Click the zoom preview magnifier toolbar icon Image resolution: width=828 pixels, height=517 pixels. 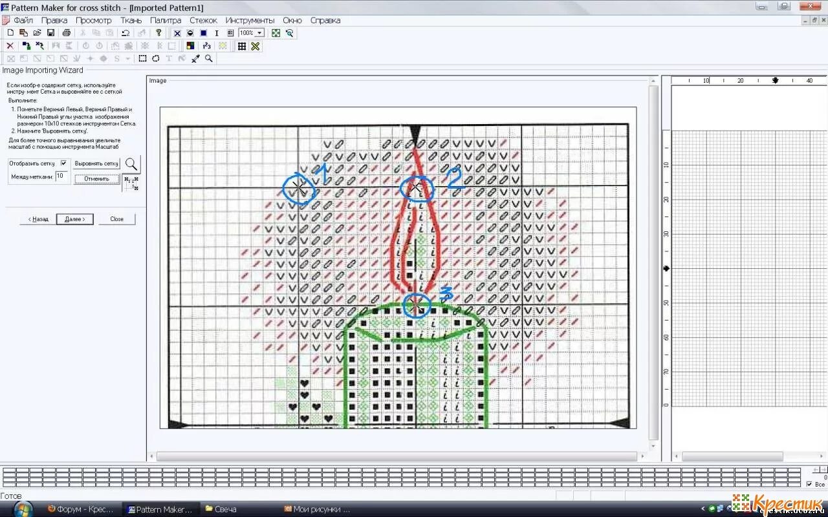coord(289,33)
